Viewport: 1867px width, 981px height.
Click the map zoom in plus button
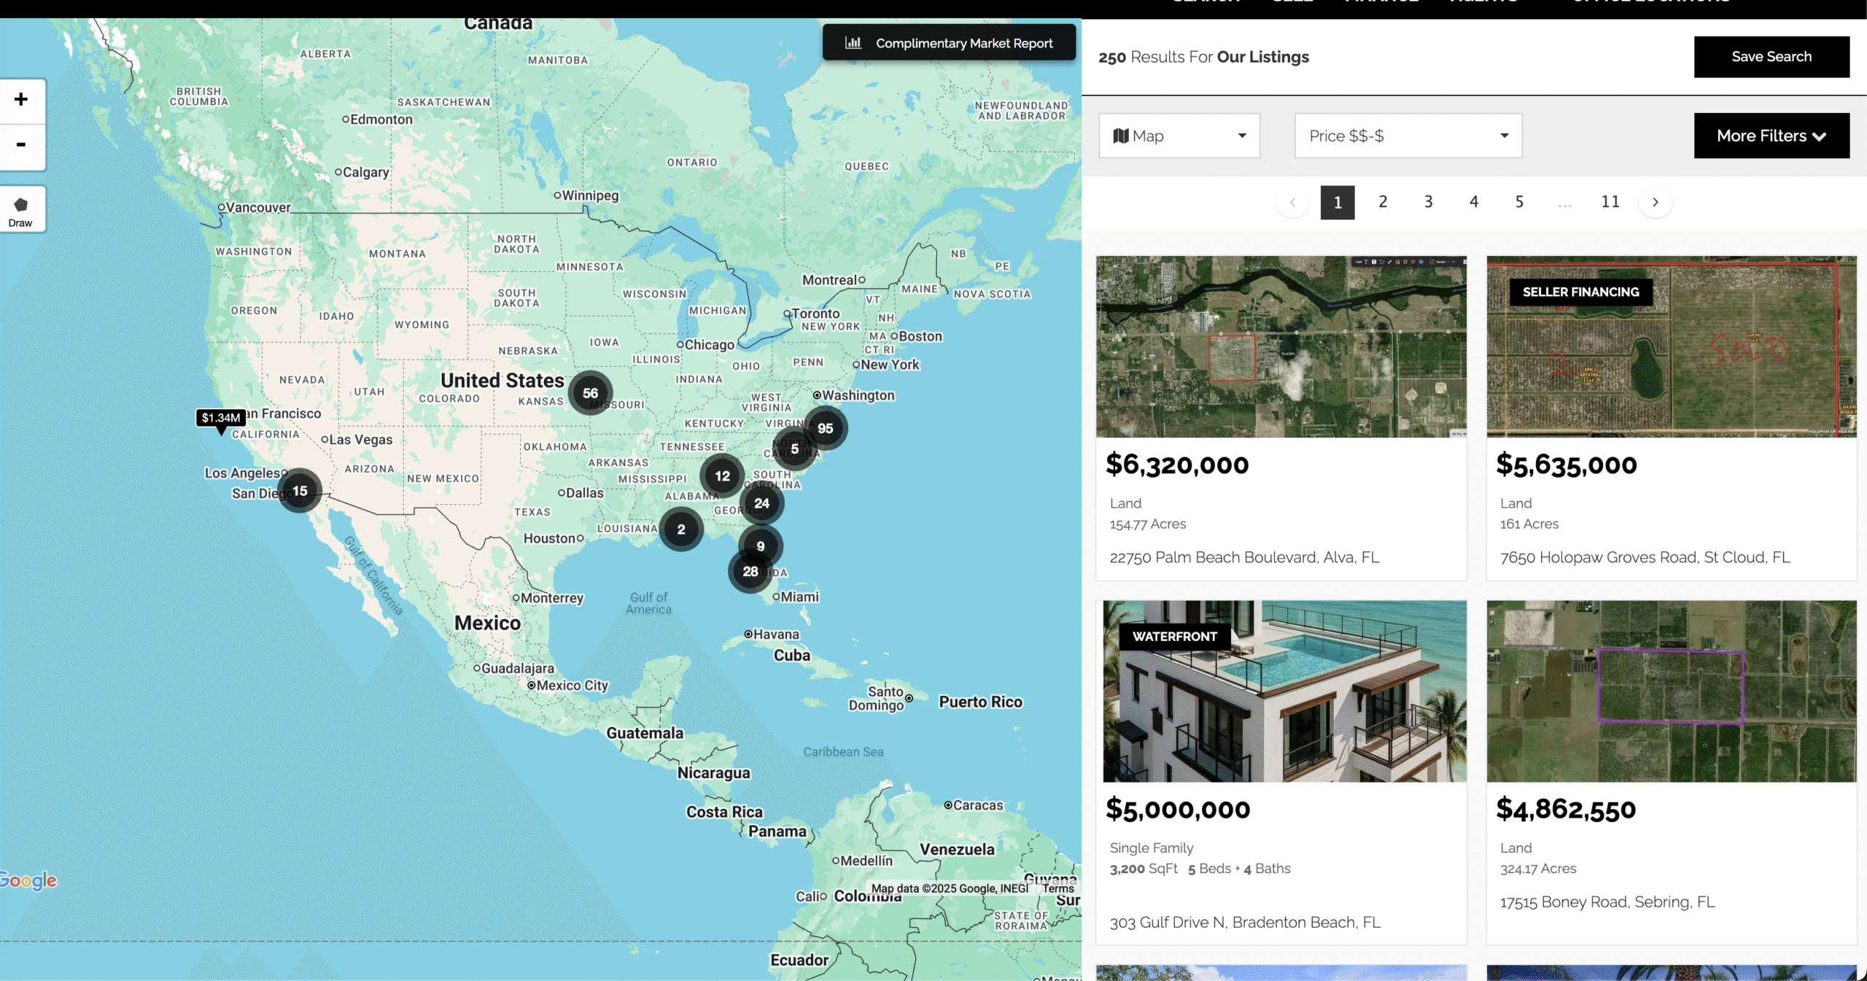point(21,100)
